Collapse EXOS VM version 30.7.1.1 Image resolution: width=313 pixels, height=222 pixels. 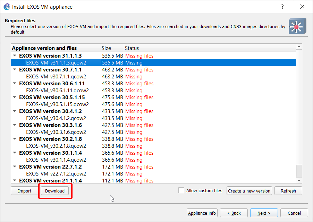point(15,70)
